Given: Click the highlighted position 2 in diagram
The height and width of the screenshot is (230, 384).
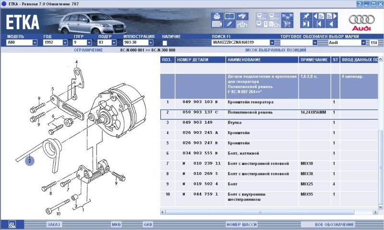Looking at the screenshot, I should click(x=30, y=161).
